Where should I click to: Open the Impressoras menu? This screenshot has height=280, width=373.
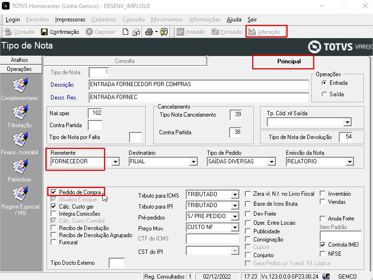(x=70, y=20)
